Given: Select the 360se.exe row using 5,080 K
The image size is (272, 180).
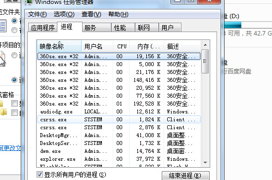Looking at the screenshot, I should (119, 64).
